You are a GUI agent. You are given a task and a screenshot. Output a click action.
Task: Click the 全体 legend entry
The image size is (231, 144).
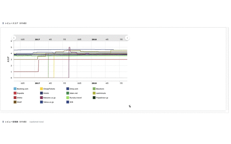68,102
